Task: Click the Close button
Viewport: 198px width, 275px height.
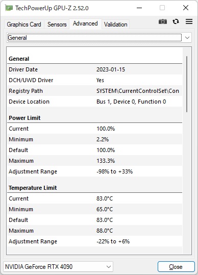Action: coord(176,267)
